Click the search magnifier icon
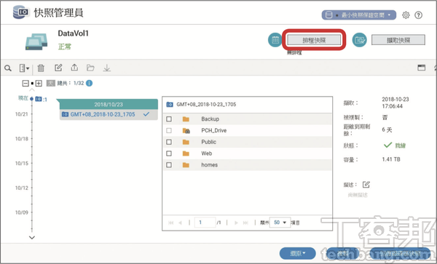This screenshot has height=264, width=437. pyautogui.click(x=8, y=68)
